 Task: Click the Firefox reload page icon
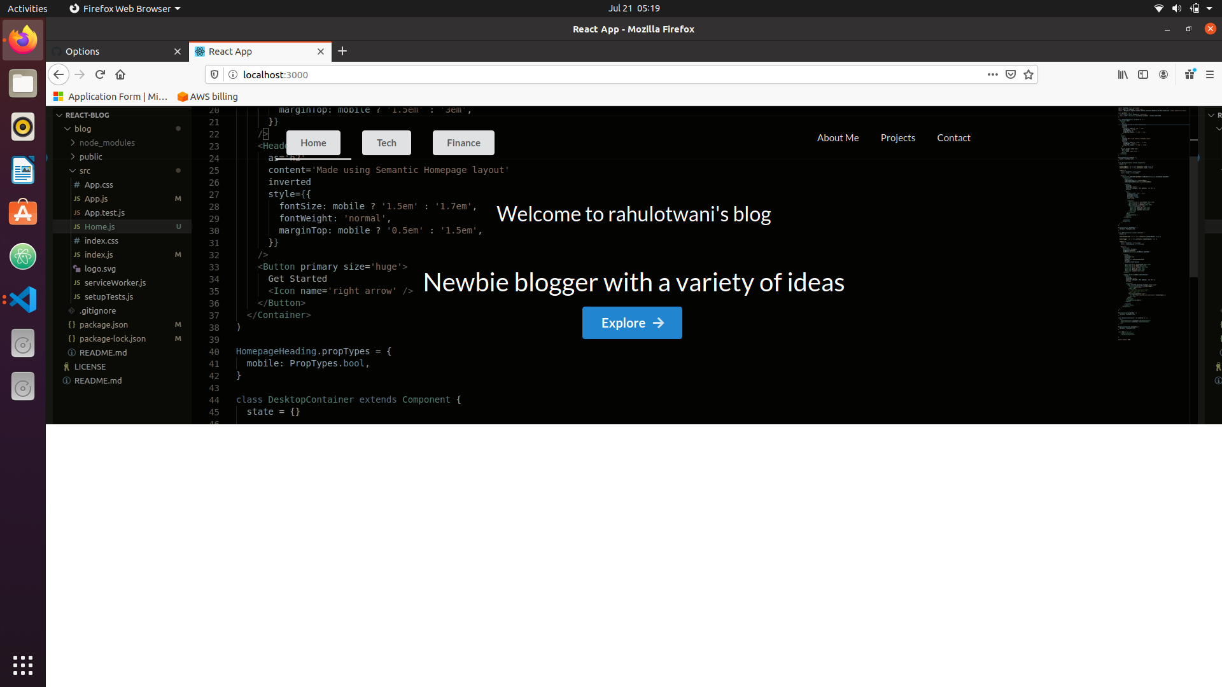(100, 74)
